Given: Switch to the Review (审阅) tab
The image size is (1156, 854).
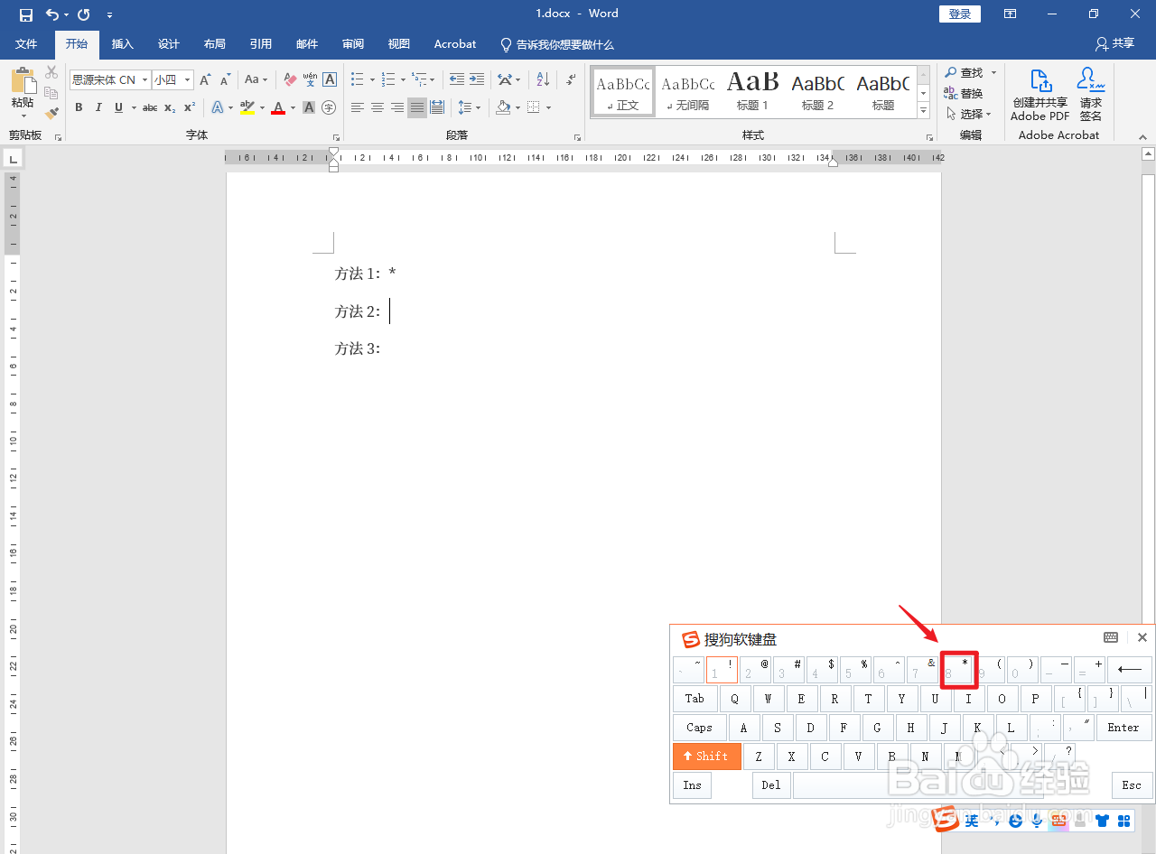Looking at the screenshot, I should click(x=353, y=43).
